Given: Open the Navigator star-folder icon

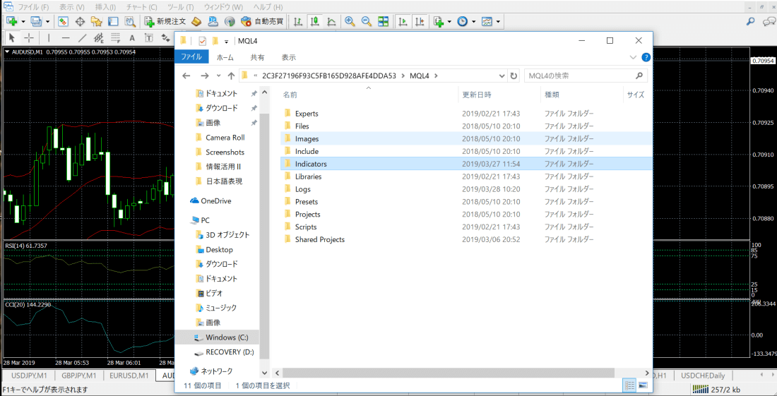Looking at the screenshot, I should point(96,21).
